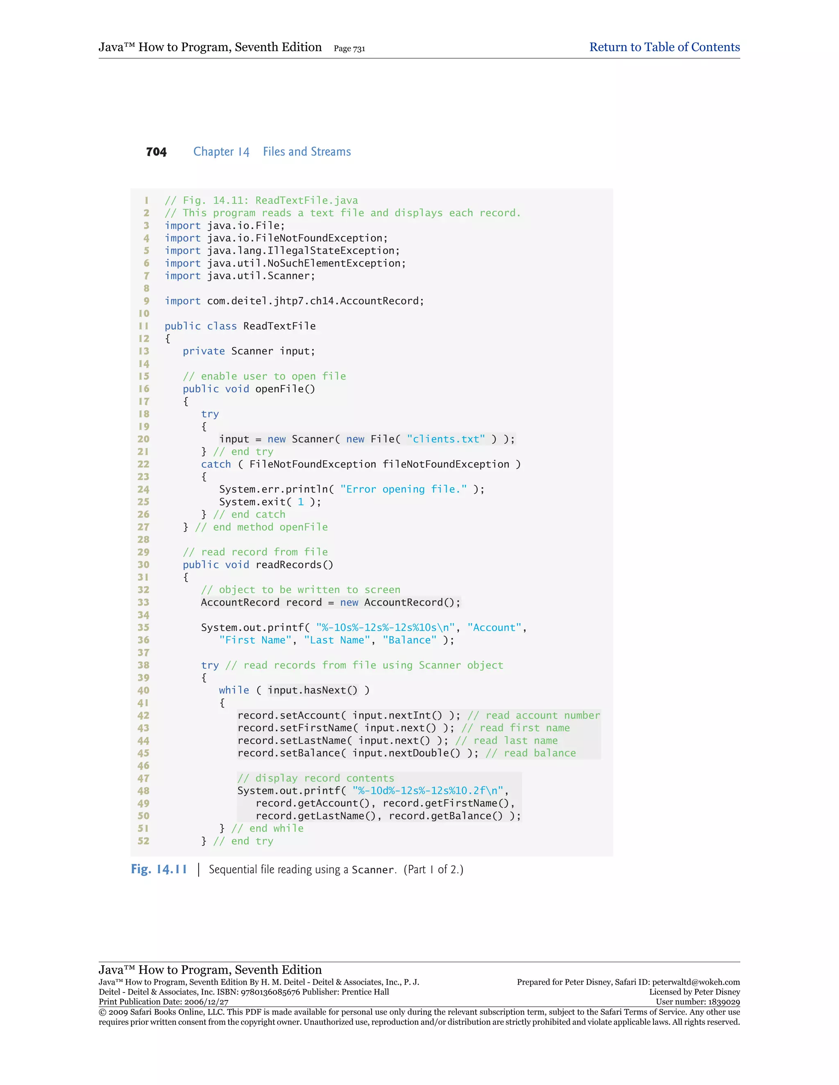
Task: Click line number 52 in the code listing
Action: pyautogui.click(x=144, y=841)
